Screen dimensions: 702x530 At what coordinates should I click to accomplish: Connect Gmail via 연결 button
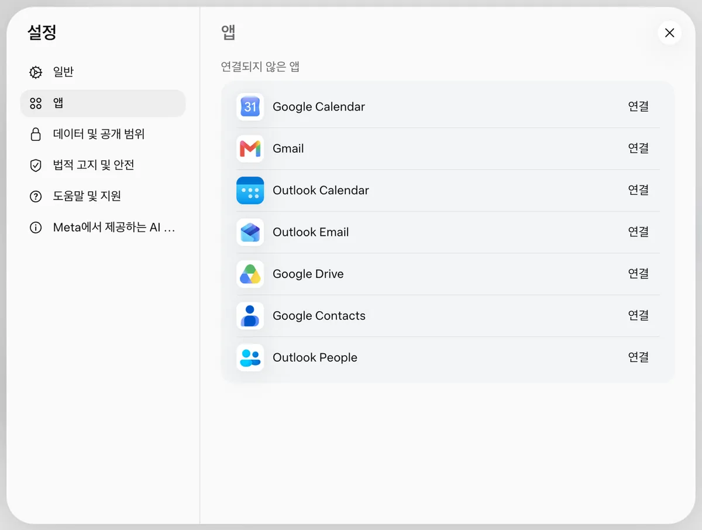tap(638, 148)
